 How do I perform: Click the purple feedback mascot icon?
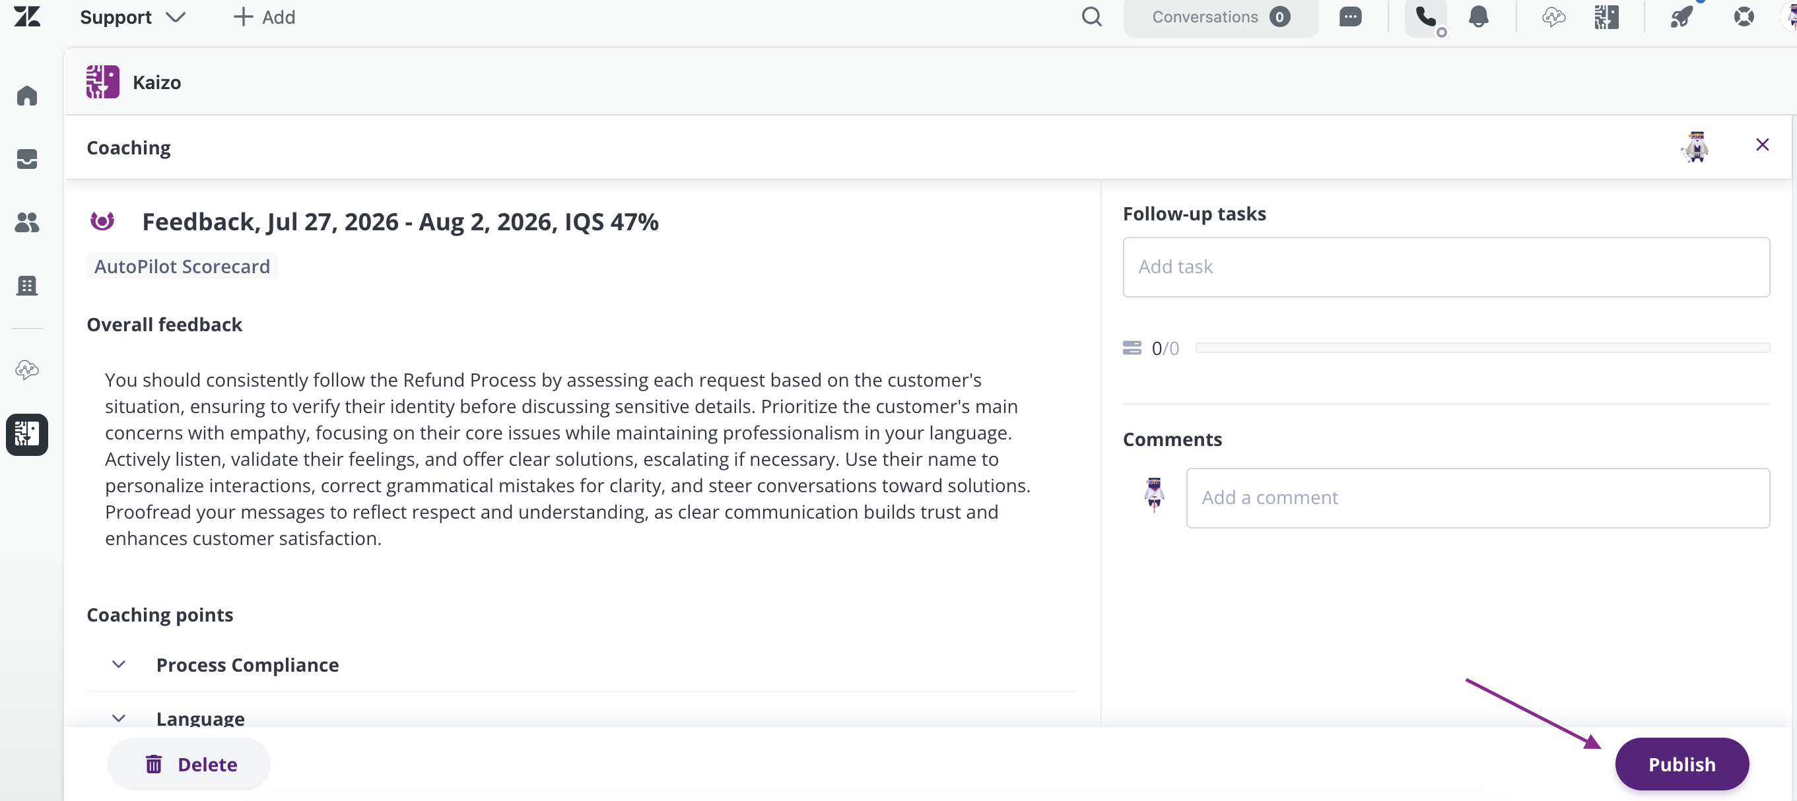coord(102,222)
